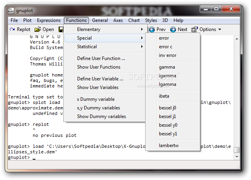
Task: Insert the bessel y1 function
Action: pyautogui.click(x=173, y=134)
